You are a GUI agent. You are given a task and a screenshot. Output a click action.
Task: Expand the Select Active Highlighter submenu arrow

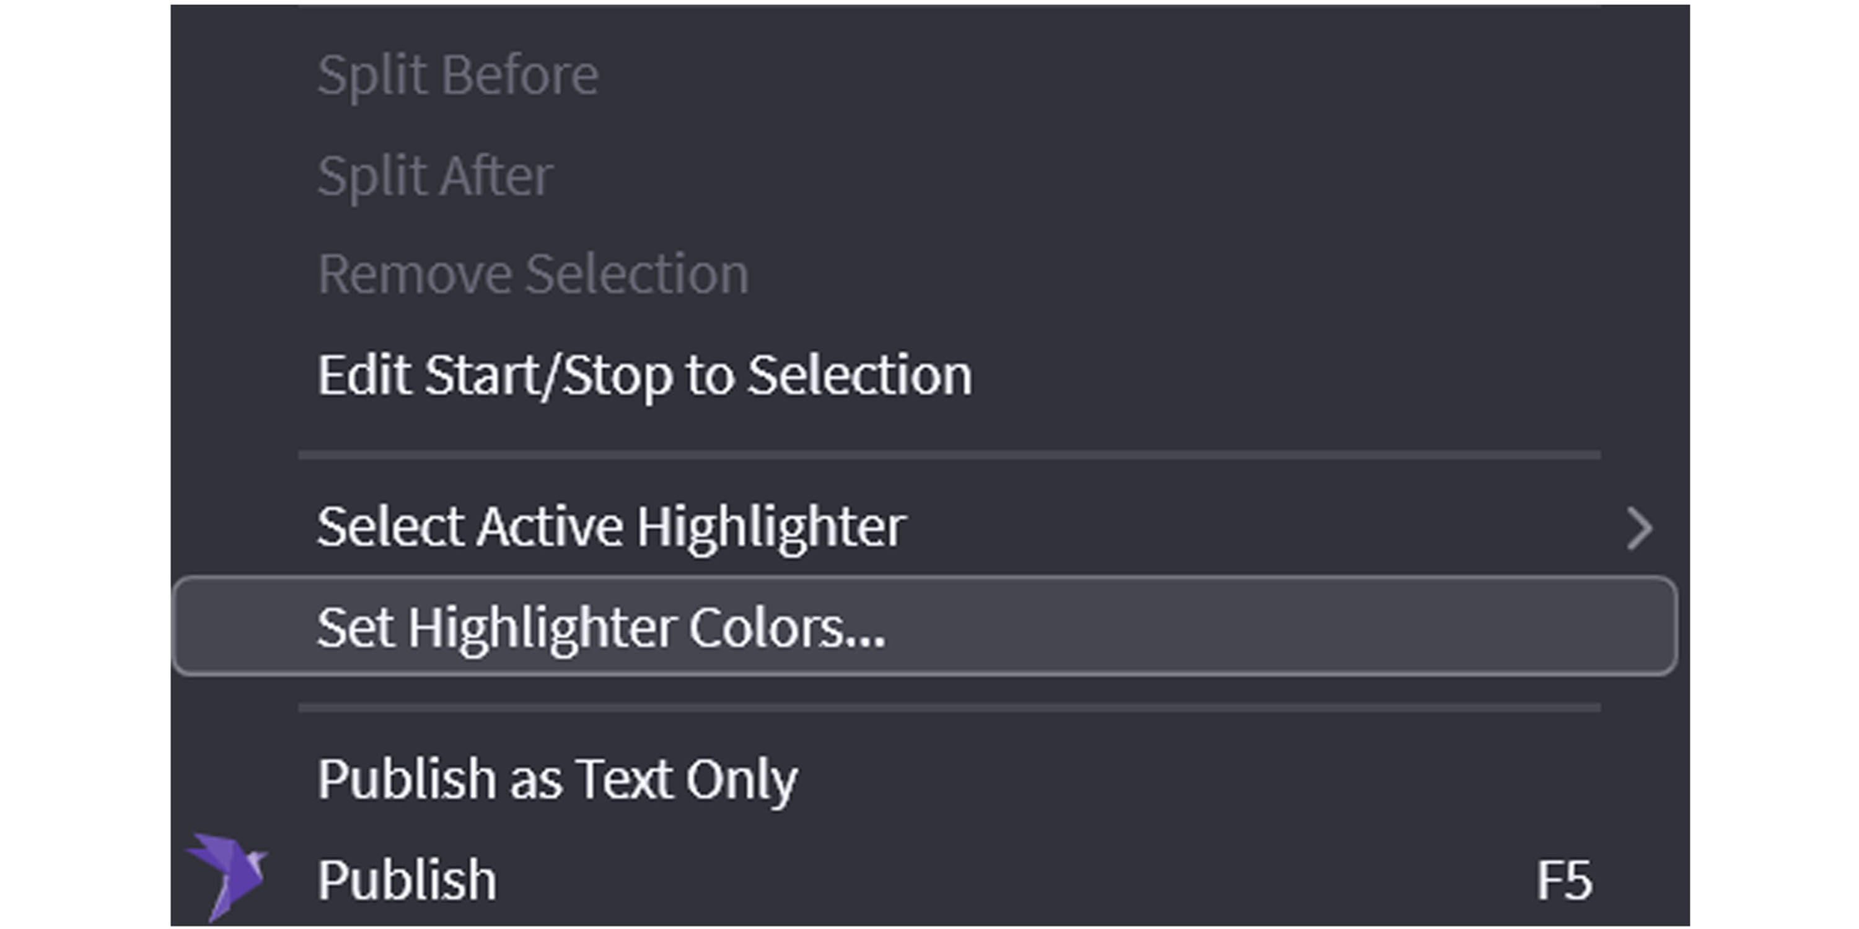pyautogui.click(x=1640, y=529)
